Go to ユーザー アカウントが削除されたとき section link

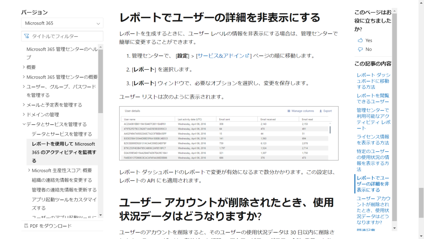pyautogui.click(x=373, y=210)
